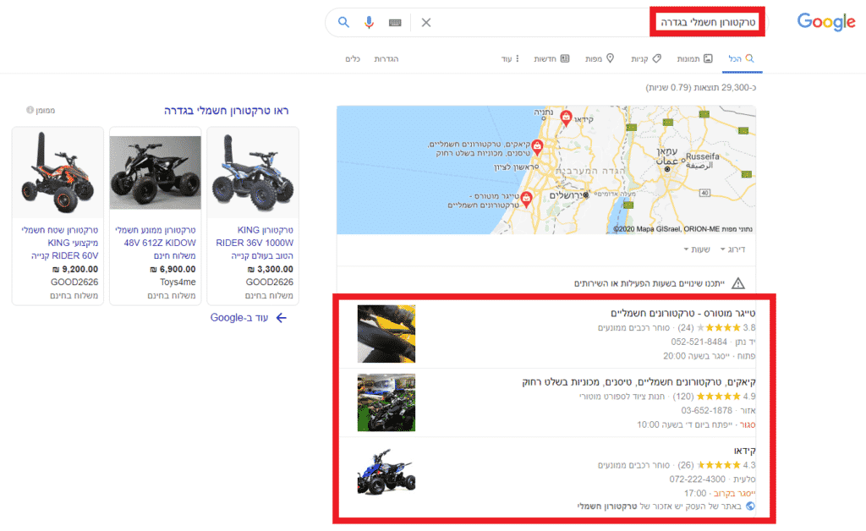Switch to the קניות tab
The width and height of the screenshot is (866, 531).
point(645,58)
